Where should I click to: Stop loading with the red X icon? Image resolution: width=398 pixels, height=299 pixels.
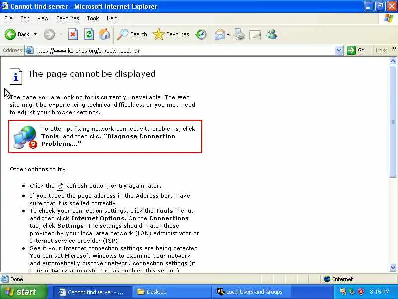tap(73, 34)
